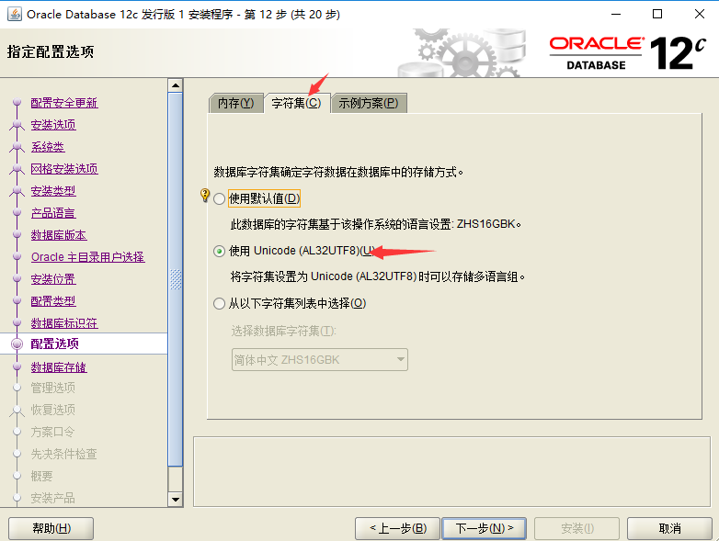Go to the 系统类 step
The height and width of the screenshot is (541, 719).
click(48, 147)
